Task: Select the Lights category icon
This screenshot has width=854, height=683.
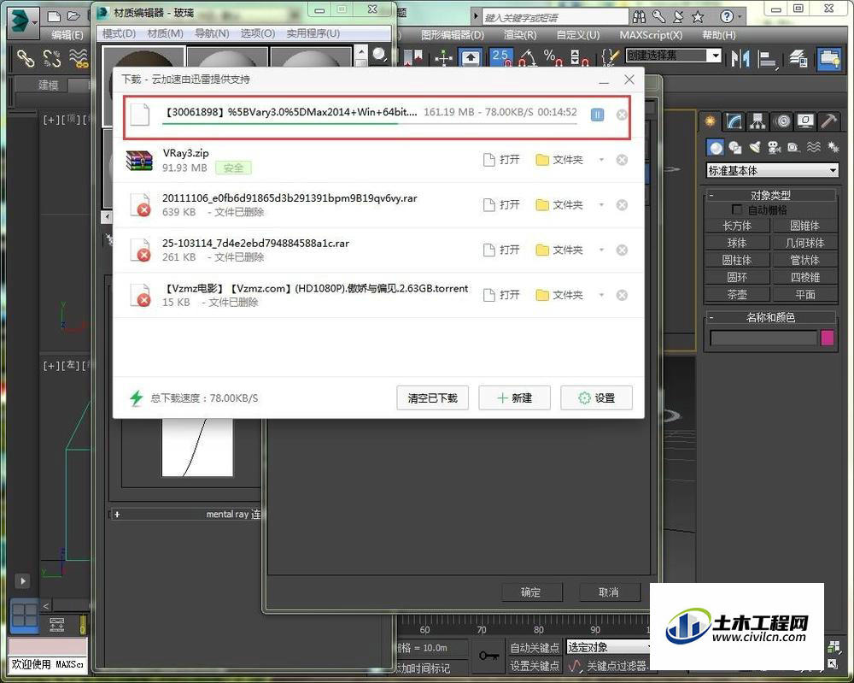Action: (x=754, y=147)
